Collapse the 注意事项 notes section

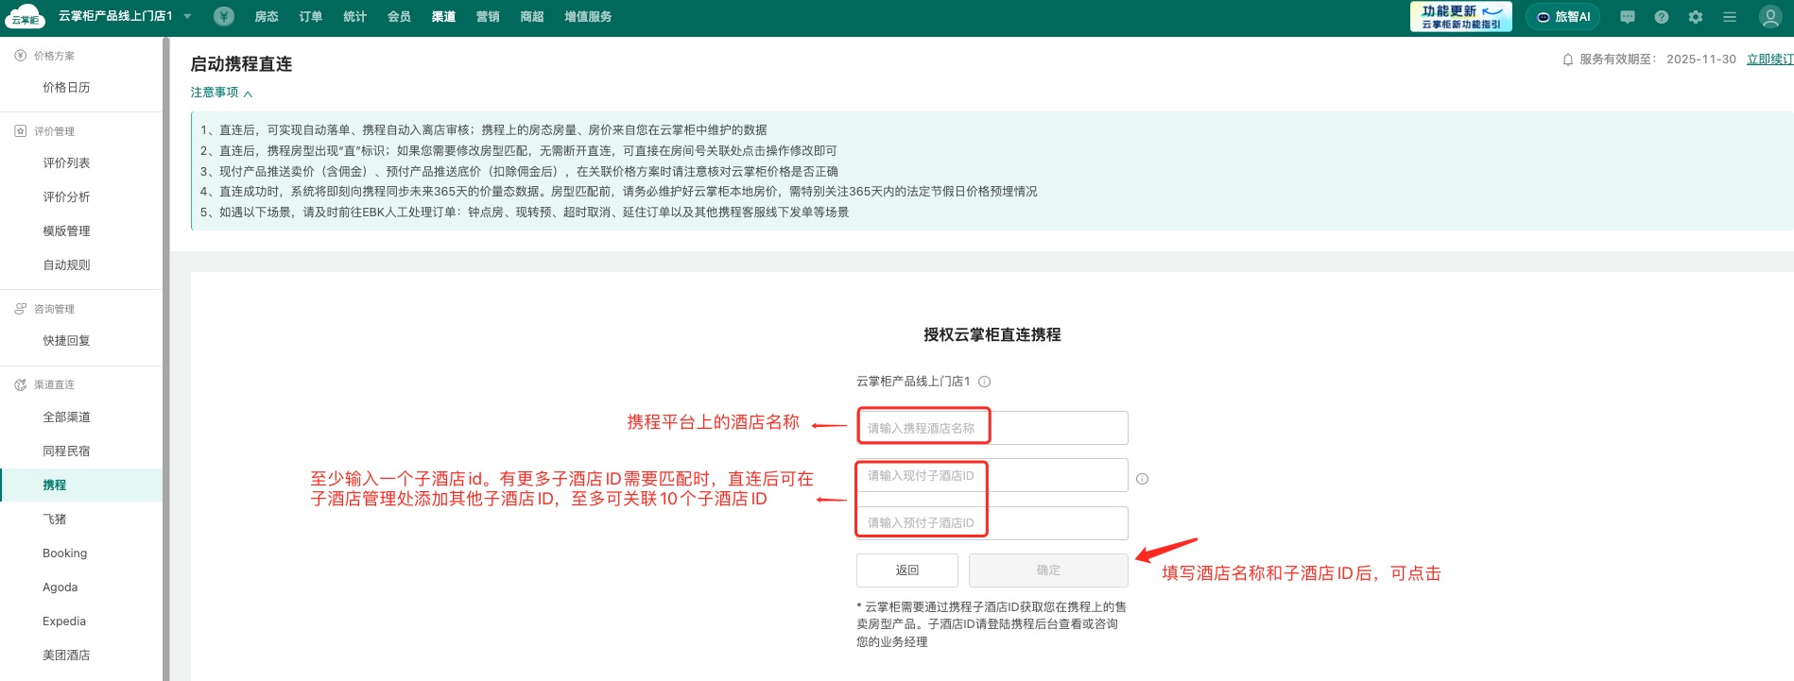(221, 93)
